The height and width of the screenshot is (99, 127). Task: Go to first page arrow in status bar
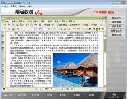coord(36,89)
